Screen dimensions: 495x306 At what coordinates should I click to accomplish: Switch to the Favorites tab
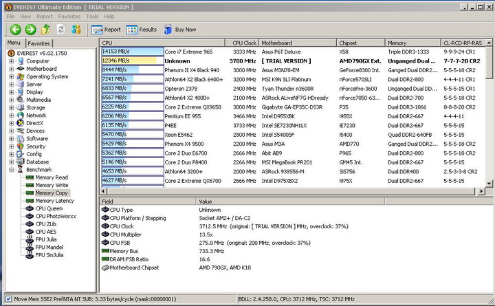coord(38,43)
